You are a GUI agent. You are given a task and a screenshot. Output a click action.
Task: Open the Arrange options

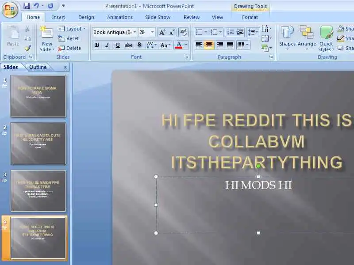[307, 38]
